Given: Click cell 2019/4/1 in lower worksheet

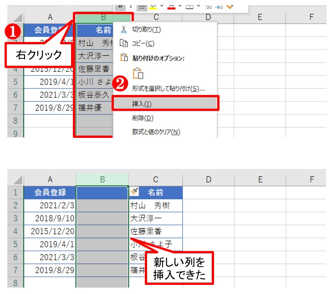Looking at the screenshot, I should click(50, 244).
